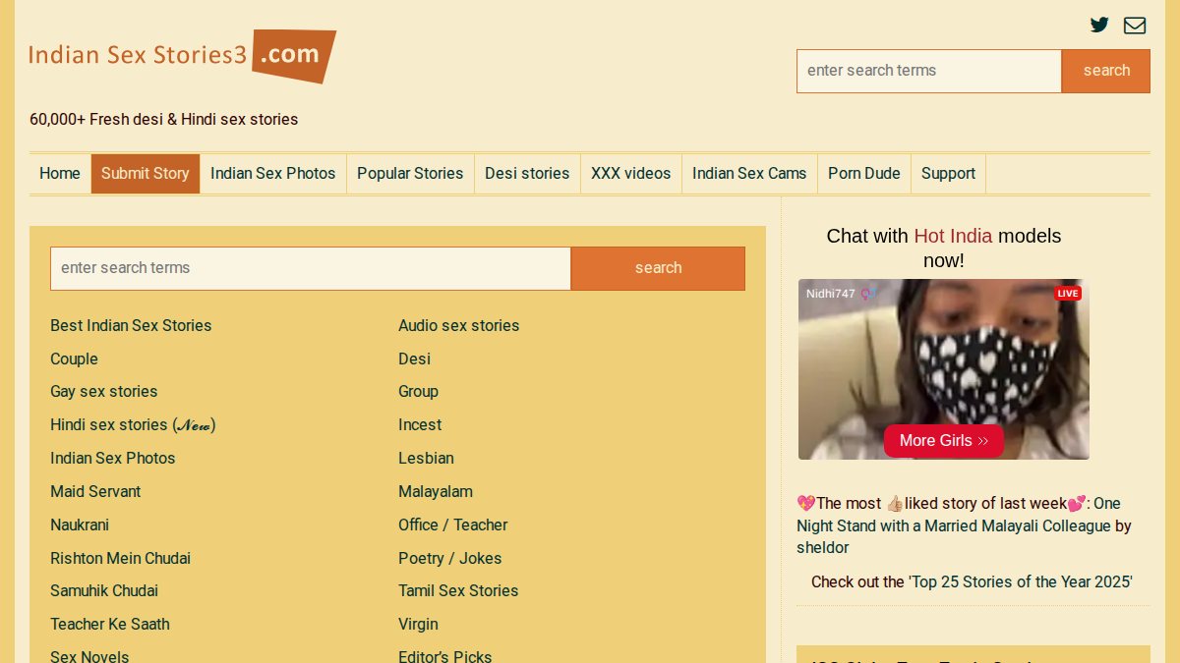Open the Tamil Sex Stories category

pos(458,591)
